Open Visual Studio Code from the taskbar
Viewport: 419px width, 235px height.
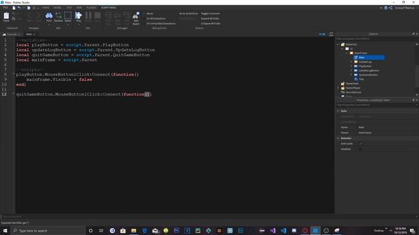[x=283, y=230]
